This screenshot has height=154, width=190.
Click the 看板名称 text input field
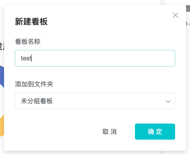(x=95, y=58)
